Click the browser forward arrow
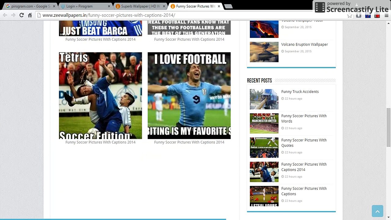 tap(13, 15)
